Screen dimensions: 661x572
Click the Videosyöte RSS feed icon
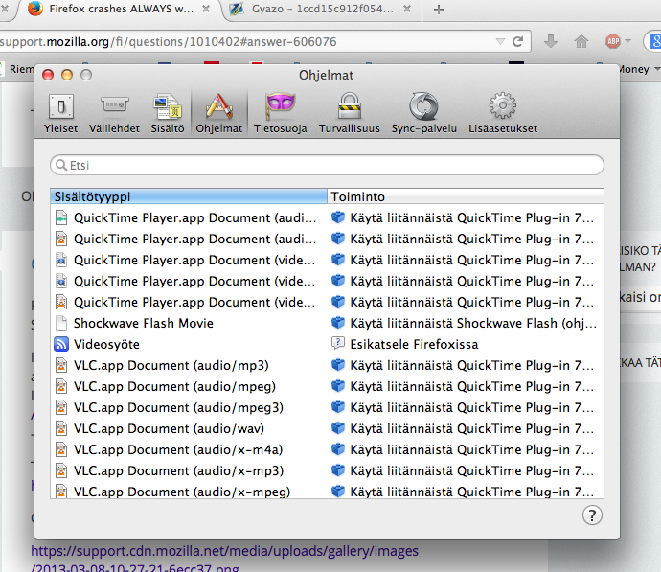tap(61, 344)
